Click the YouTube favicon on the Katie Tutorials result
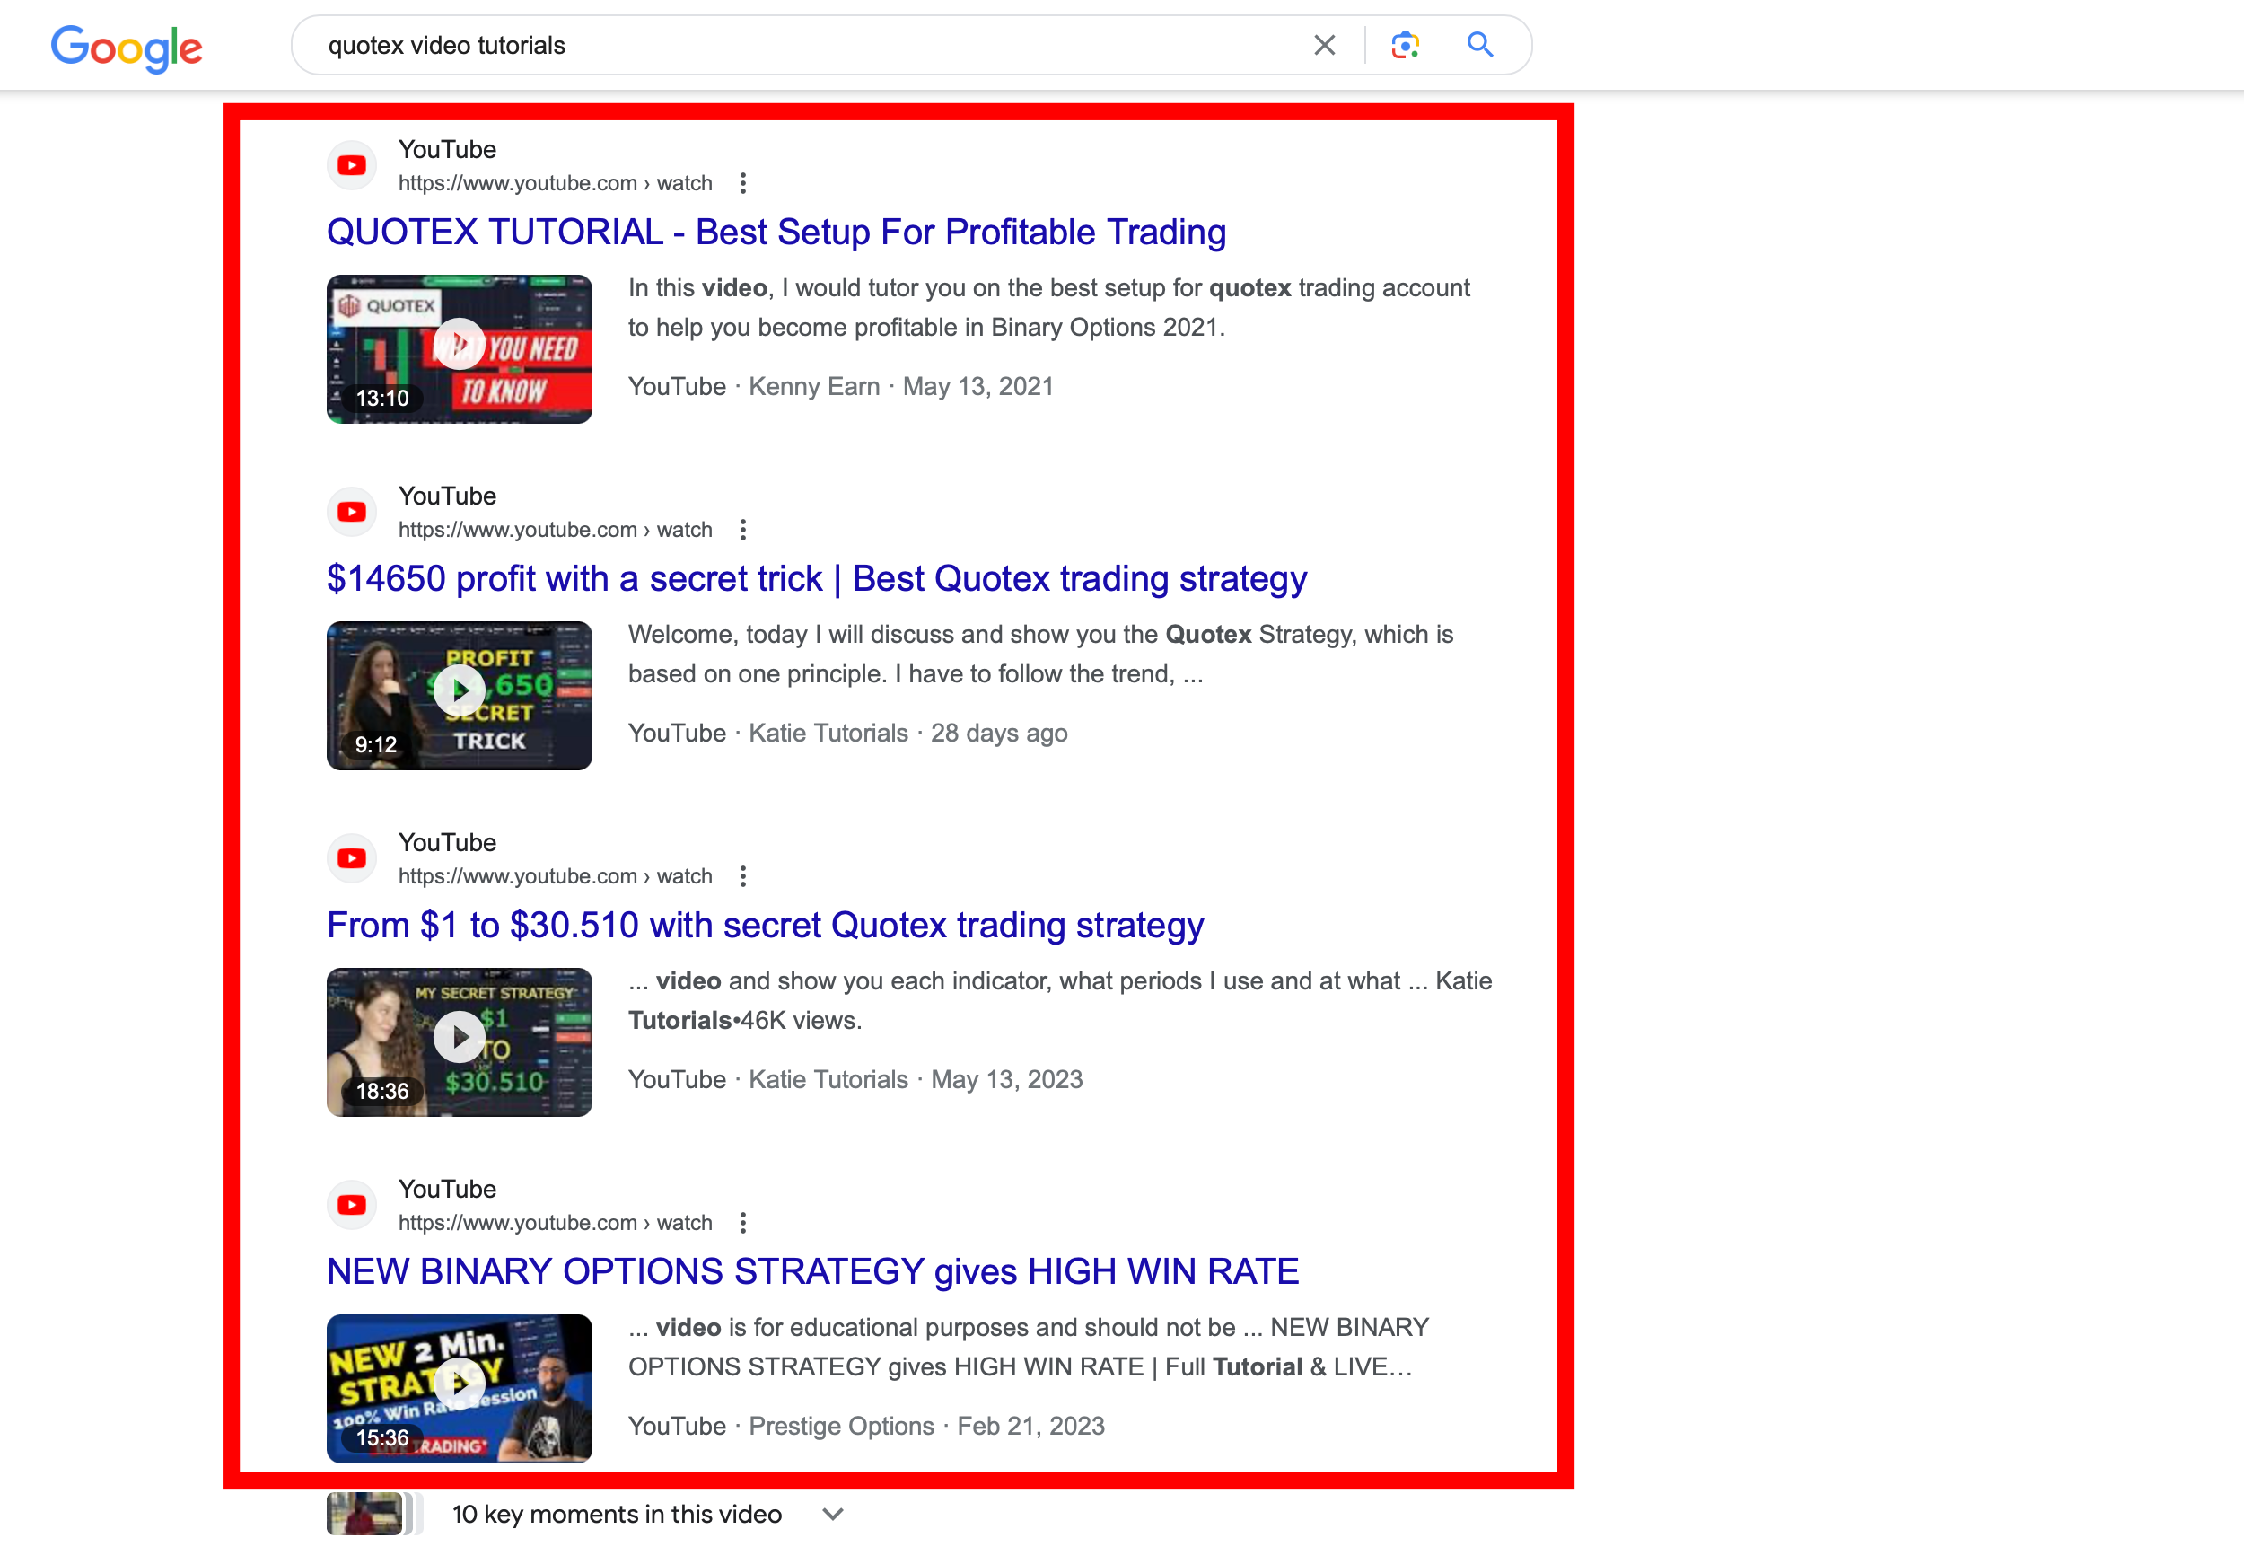This screenshot has height=1564, width=2244. pyautogui.click(x=351, y=510)
